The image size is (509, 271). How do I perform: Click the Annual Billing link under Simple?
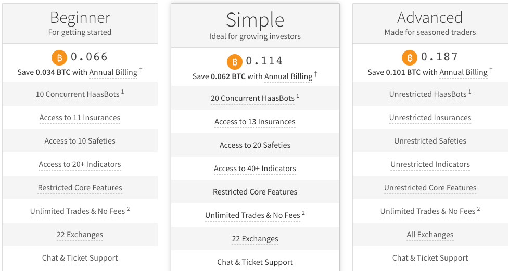pos(288,76)
